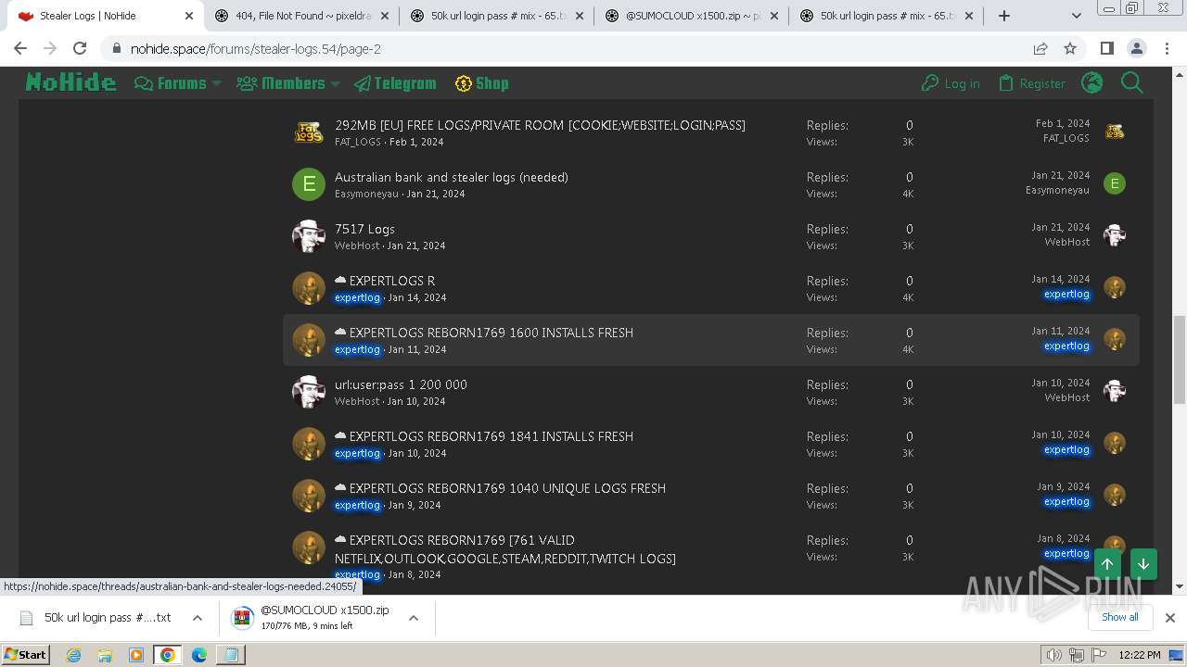Image resolution: width=1187 pixels, height=667 pixels.
Task: Open Microsoft Edge from taskbar
Action: (x=199, y=655)
